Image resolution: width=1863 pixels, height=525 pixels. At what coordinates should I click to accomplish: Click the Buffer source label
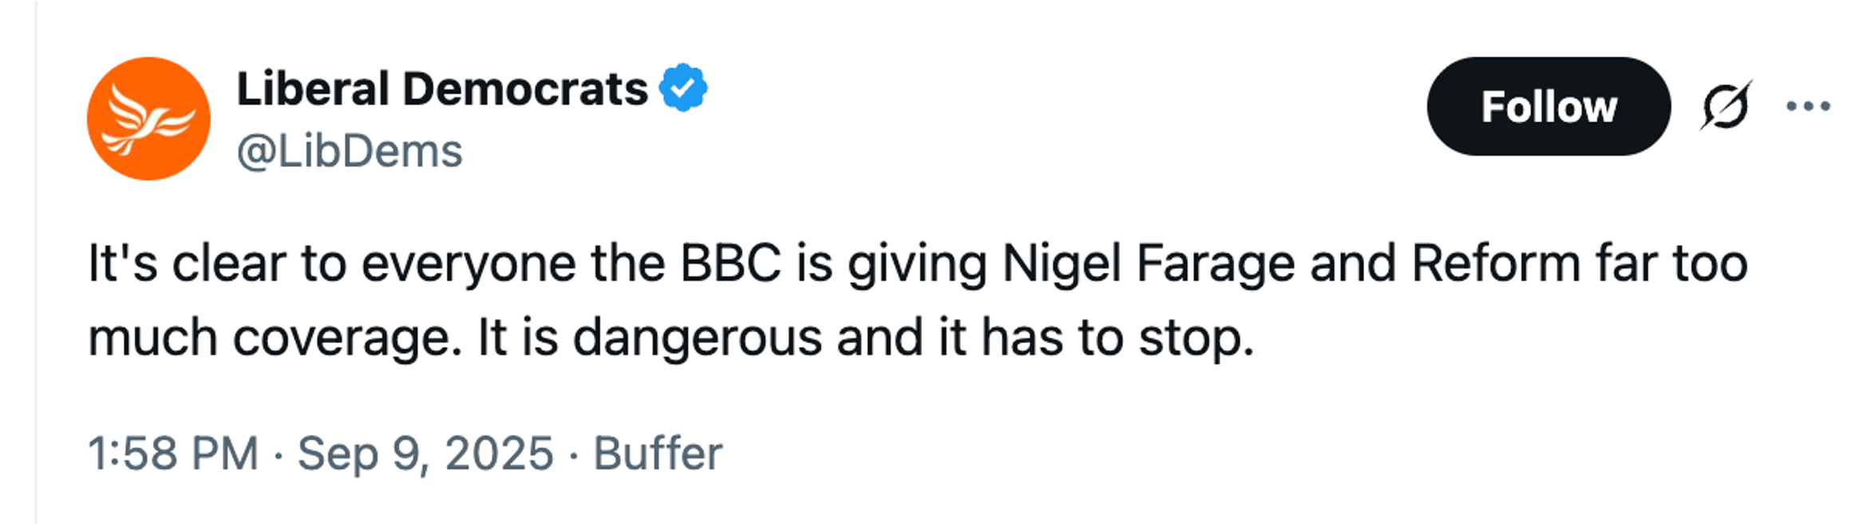(658, 453)
